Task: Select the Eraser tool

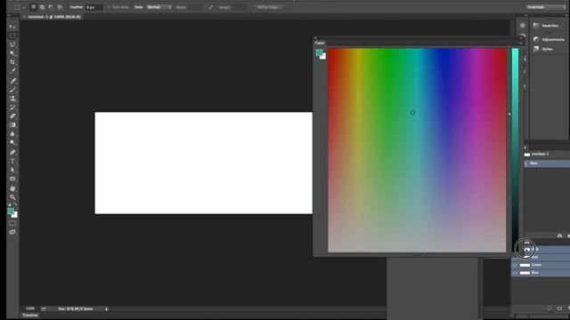Action: [x=12, y=116]
